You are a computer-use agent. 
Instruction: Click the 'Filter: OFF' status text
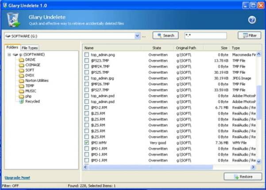(x=10, y=186)
